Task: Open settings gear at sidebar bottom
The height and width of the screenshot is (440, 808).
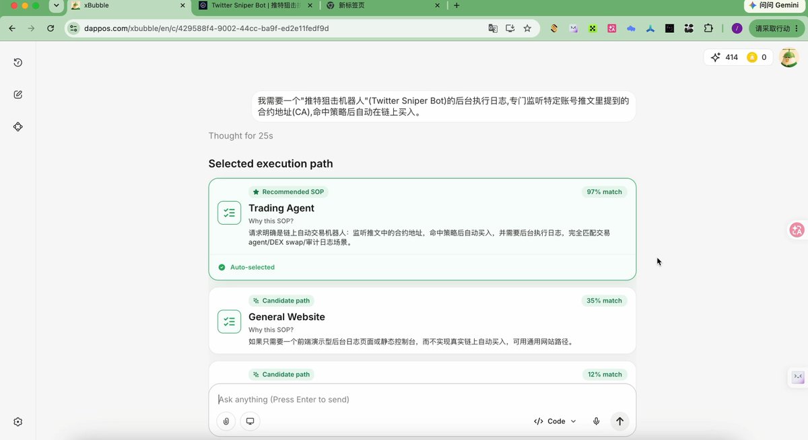Action: click(x=18, y=422)
